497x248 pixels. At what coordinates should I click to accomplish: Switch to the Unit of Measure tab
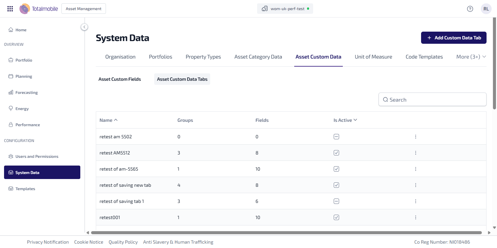(373, 57)
